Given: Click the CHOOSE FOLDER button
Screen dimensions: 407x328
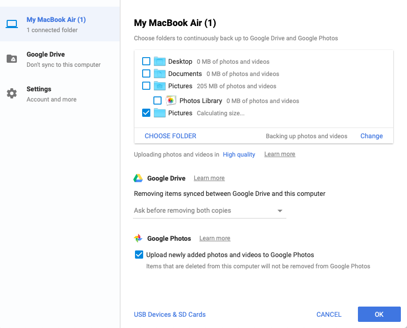Looking at the screenshot, I should 170,136.
